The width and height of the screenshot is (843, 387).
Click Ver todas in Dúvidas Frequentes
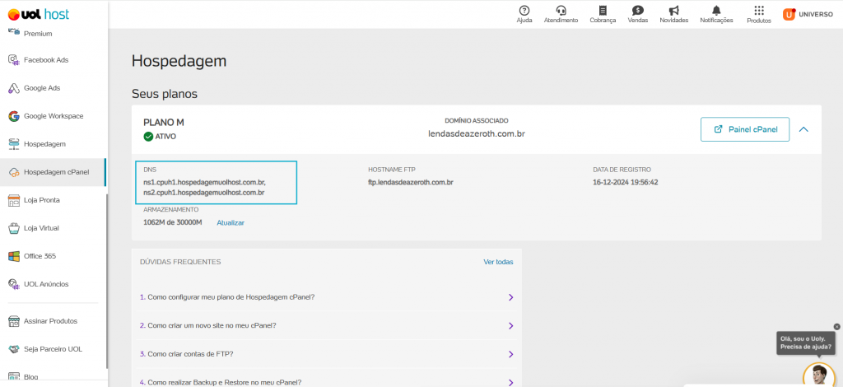498,262
